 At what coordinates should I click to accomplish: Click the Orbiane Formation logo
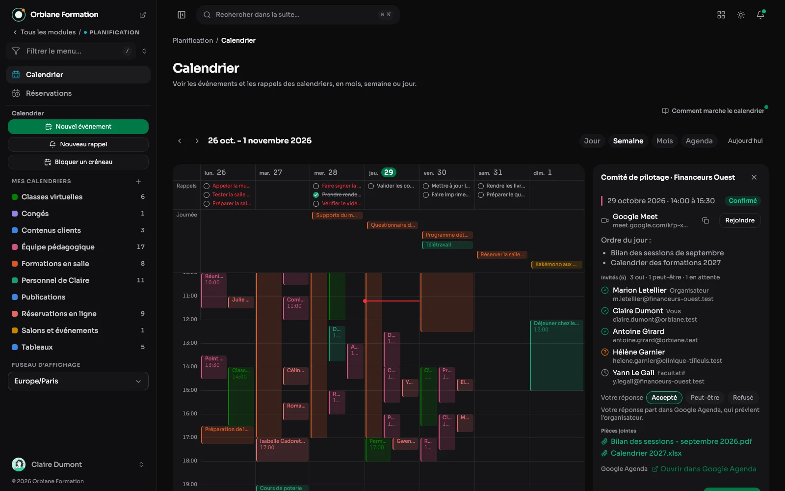pyautogui.click(x=19, y=15)
